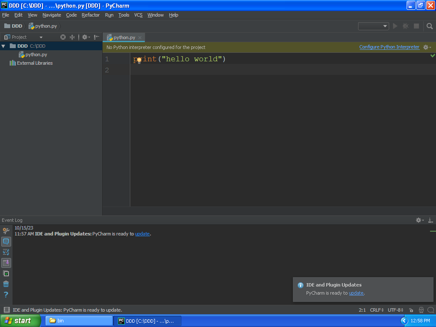Open Search Everywhere magnifier
The width and height of the screenshot is (436, 327).
(x=430, y=26)
